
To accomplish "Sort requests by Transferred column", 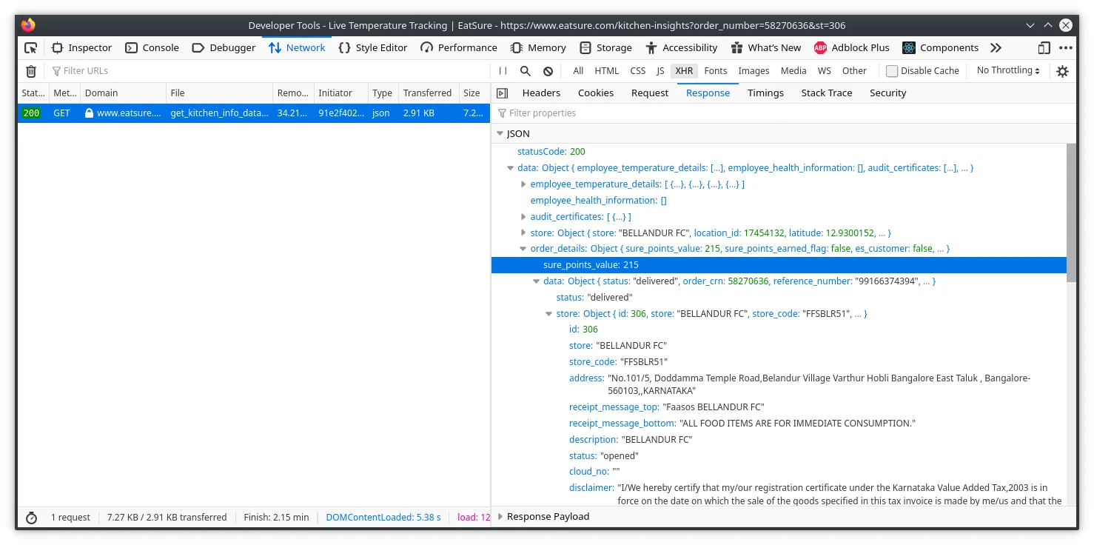I will point(428,93).
